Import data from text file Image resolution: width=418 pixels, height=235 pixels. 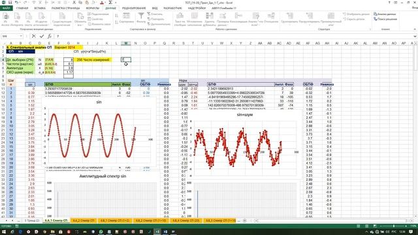click(28, 20)
